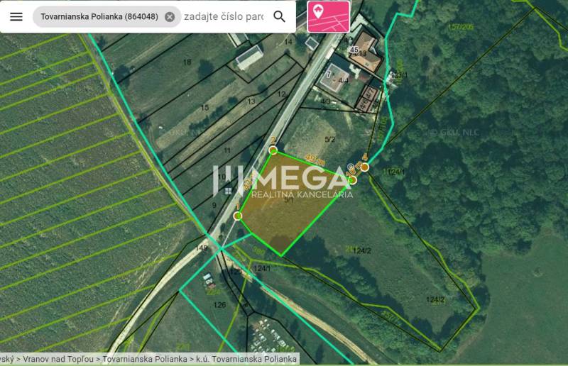Click measurement point 1 marker
The image size is (568, 366).
[x=238, y=216]
